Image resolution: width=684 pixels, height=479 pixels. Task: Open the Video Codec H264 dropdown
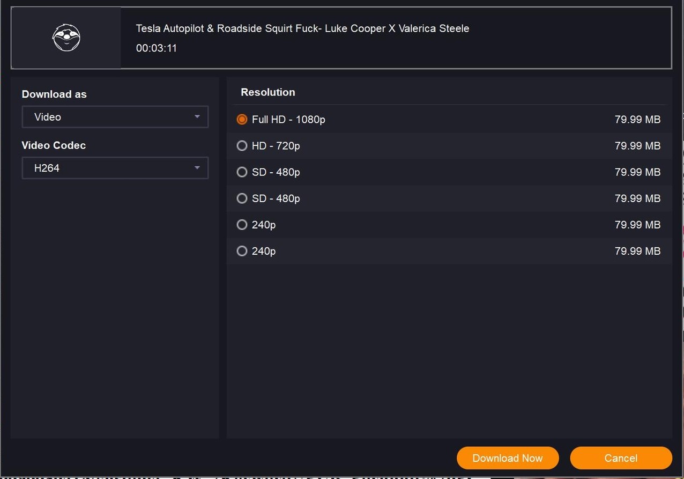[x=115, y=168]
